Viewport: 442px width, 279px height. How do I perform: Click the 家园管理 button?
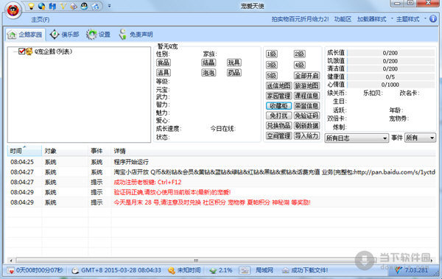coord(278,96)
